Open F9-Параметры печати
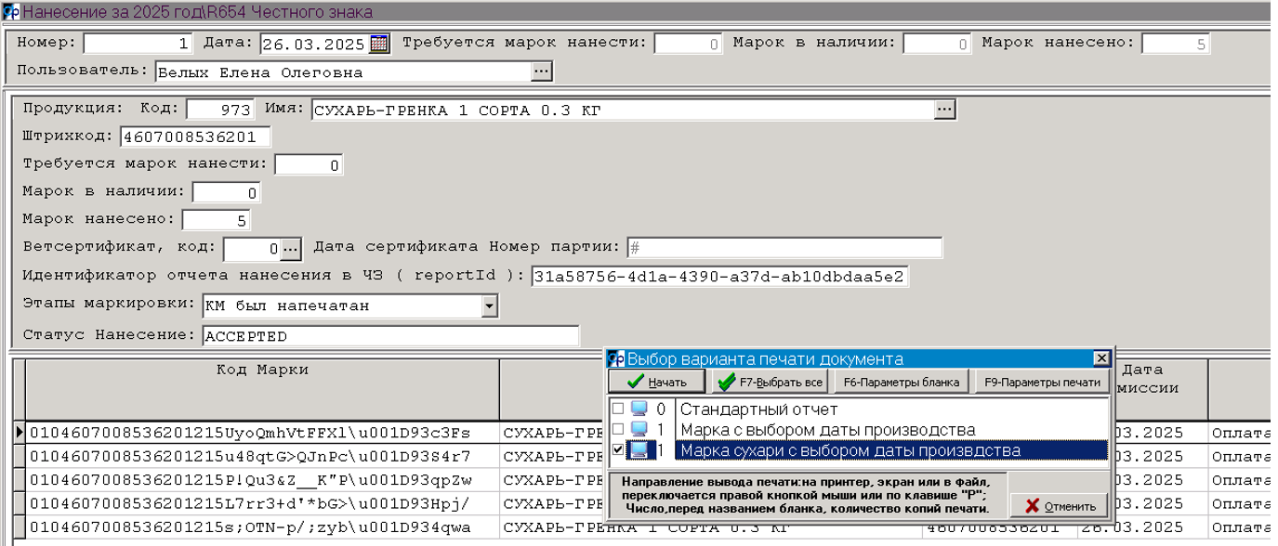 1042,382
